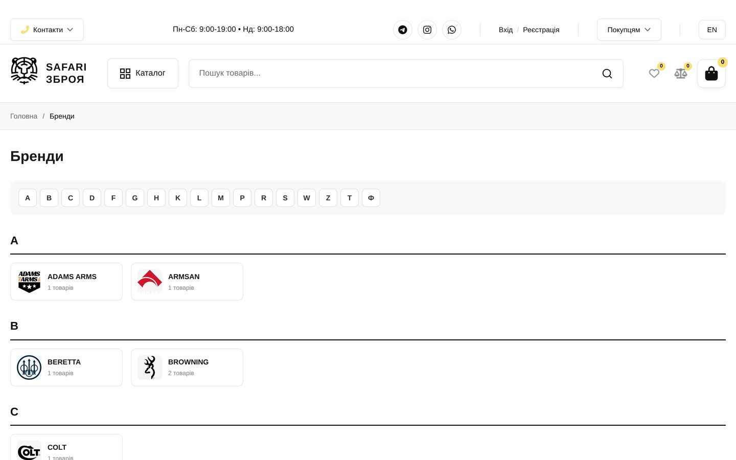Click the SAFARI ЗБРОЯ site name

66,73
